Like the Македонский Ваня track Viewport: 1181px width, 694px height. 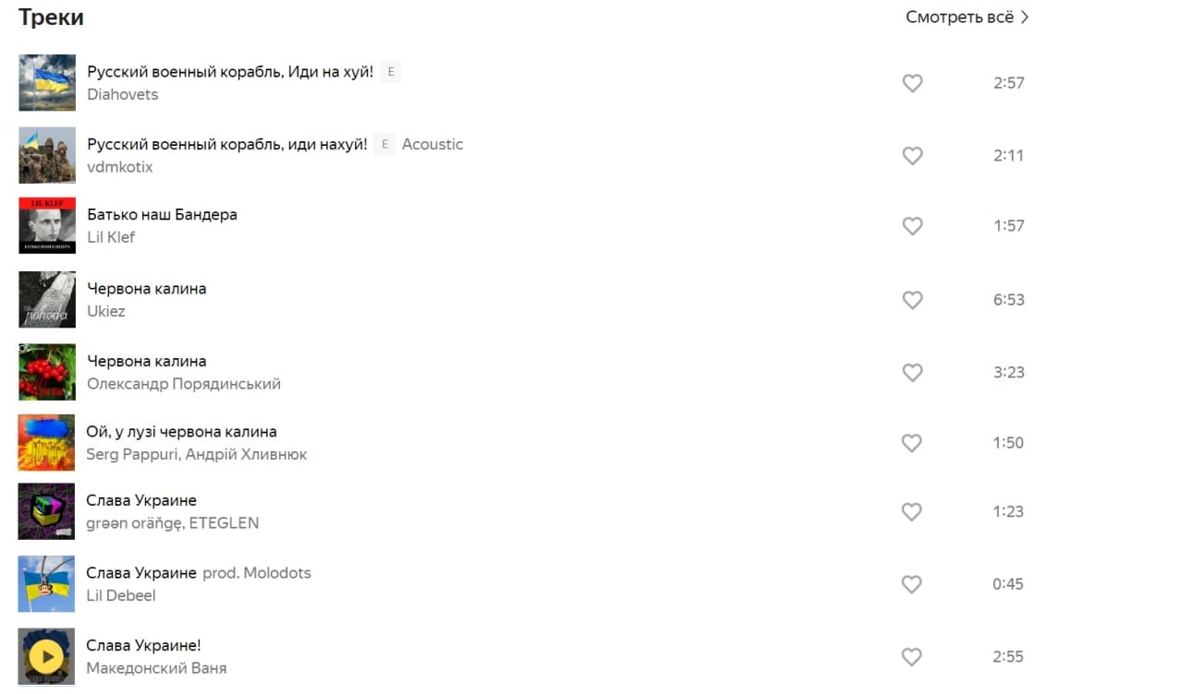pyautogui.click(x=911, y=657)
